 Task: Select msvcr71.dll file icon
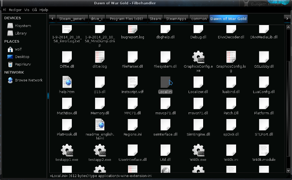pos(198,103)
